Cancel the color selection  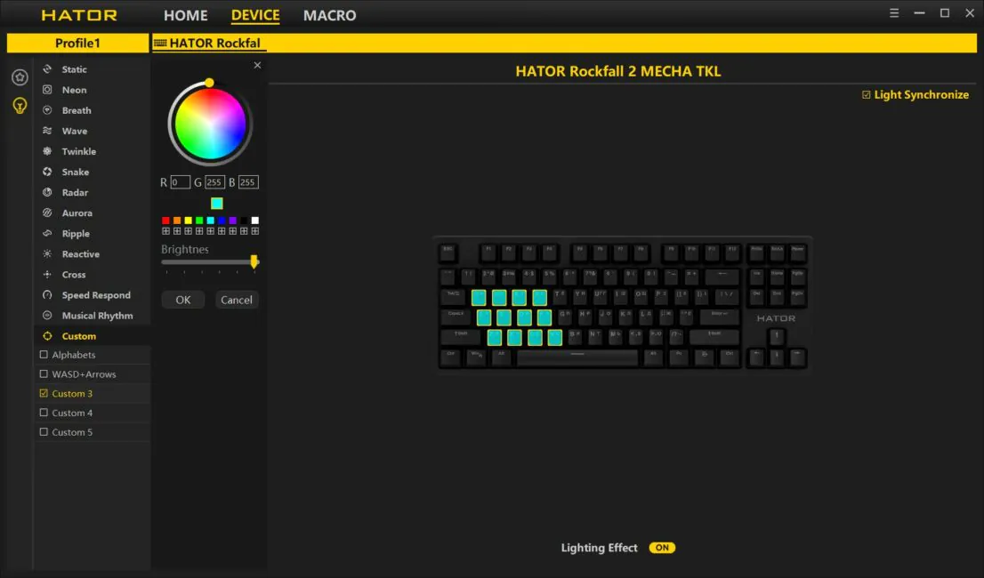coord(237,300)
